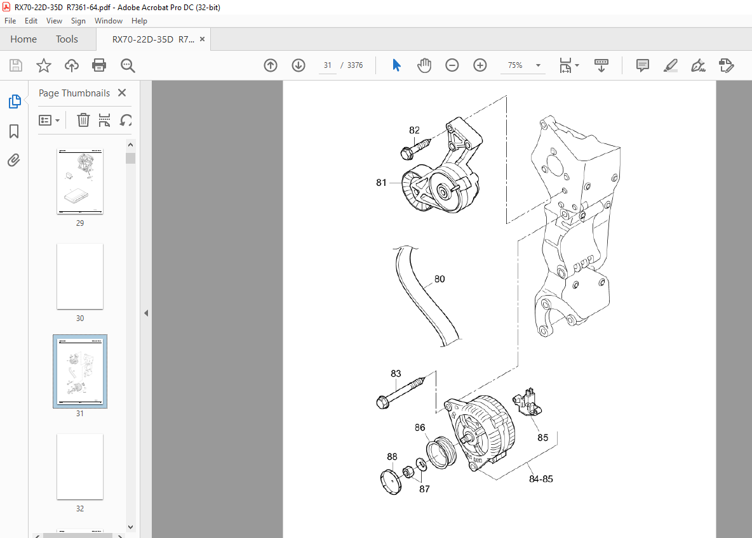Screen dimensions: 752x538
Task: Add file to starred with star icon
Action: coord(44,65)
